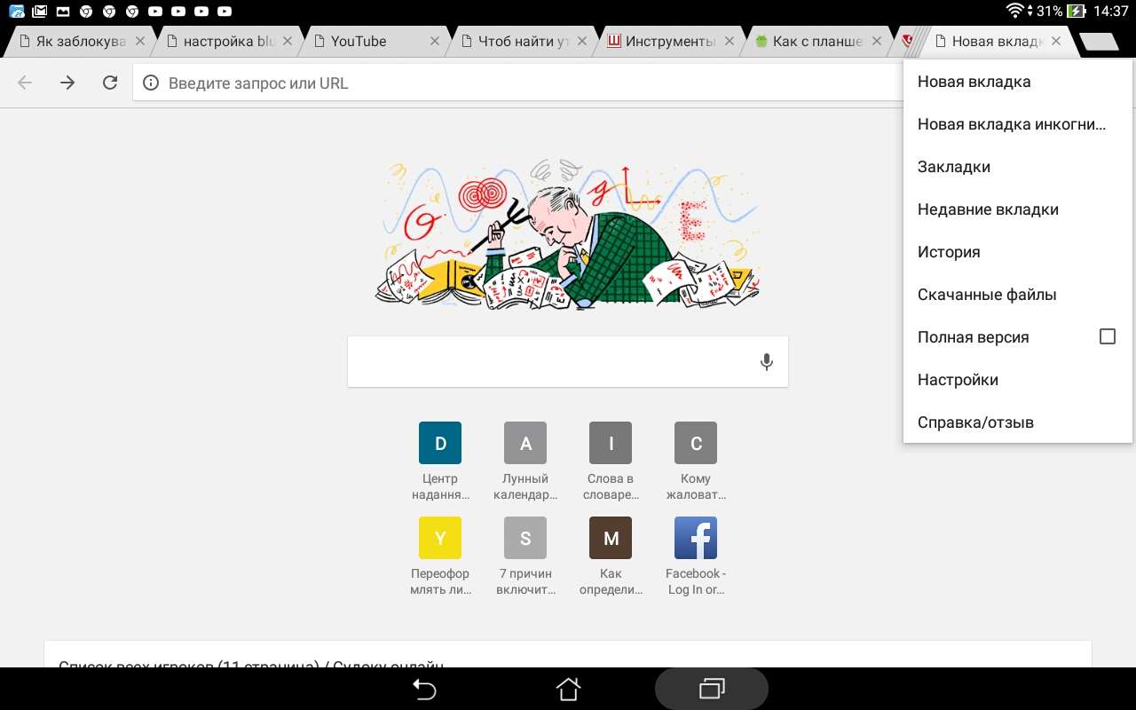The height and width of the screenshot is (710, 1136).
Task: Tap the Android recent apps button
Action: click(x=712, y=689)
